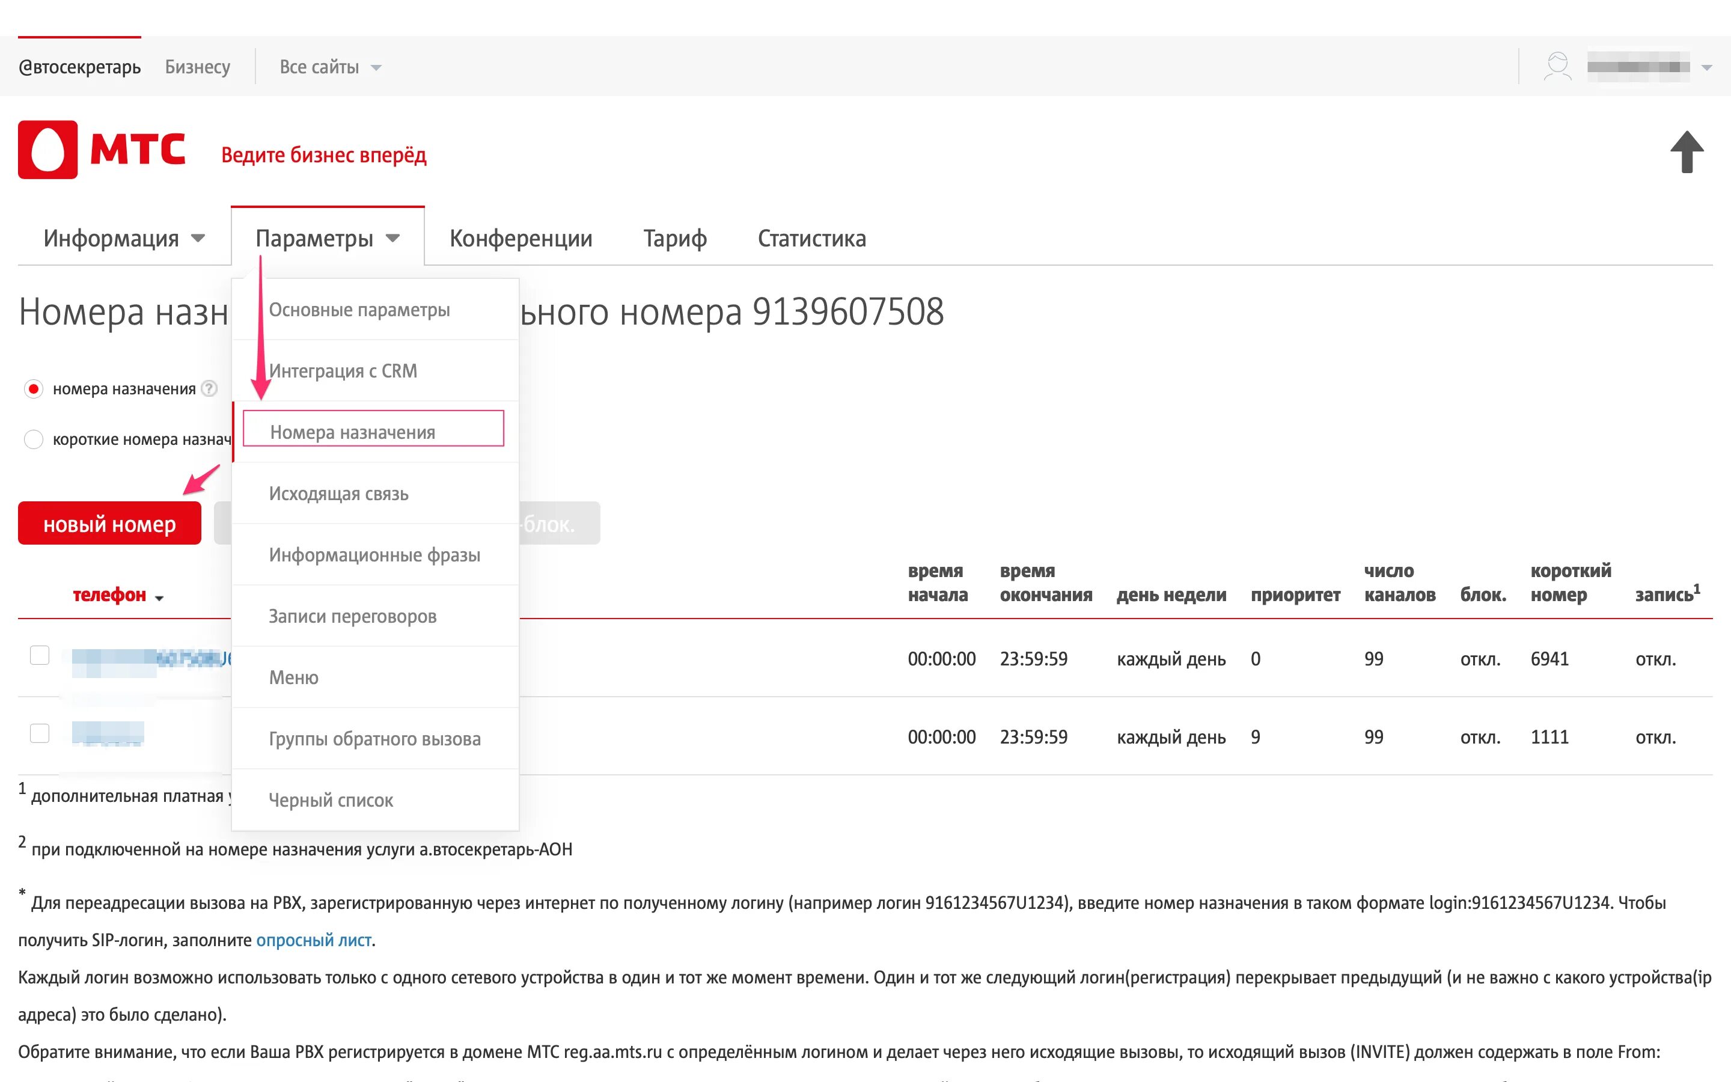Image resolution: width=1731 pixels, height=1082 pixels.
Task: Click the запись column header
Action: (x=1667, y=593)
